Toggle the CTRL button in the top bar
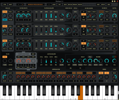This screenshot has height=100, width=119. pos(5,4)
